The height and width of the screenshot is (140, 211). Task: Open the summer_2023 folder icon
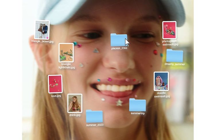(94, 116)
